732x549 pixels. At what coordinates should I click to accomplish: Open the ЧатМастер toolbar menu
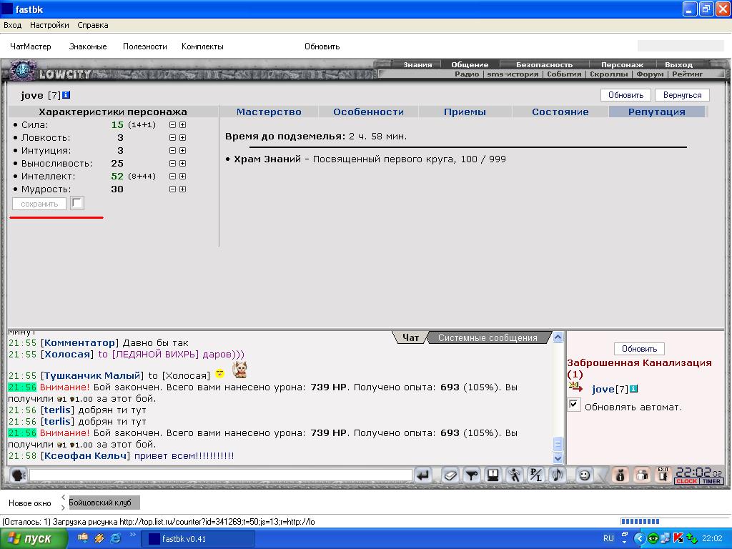click(x=30, y=46)
